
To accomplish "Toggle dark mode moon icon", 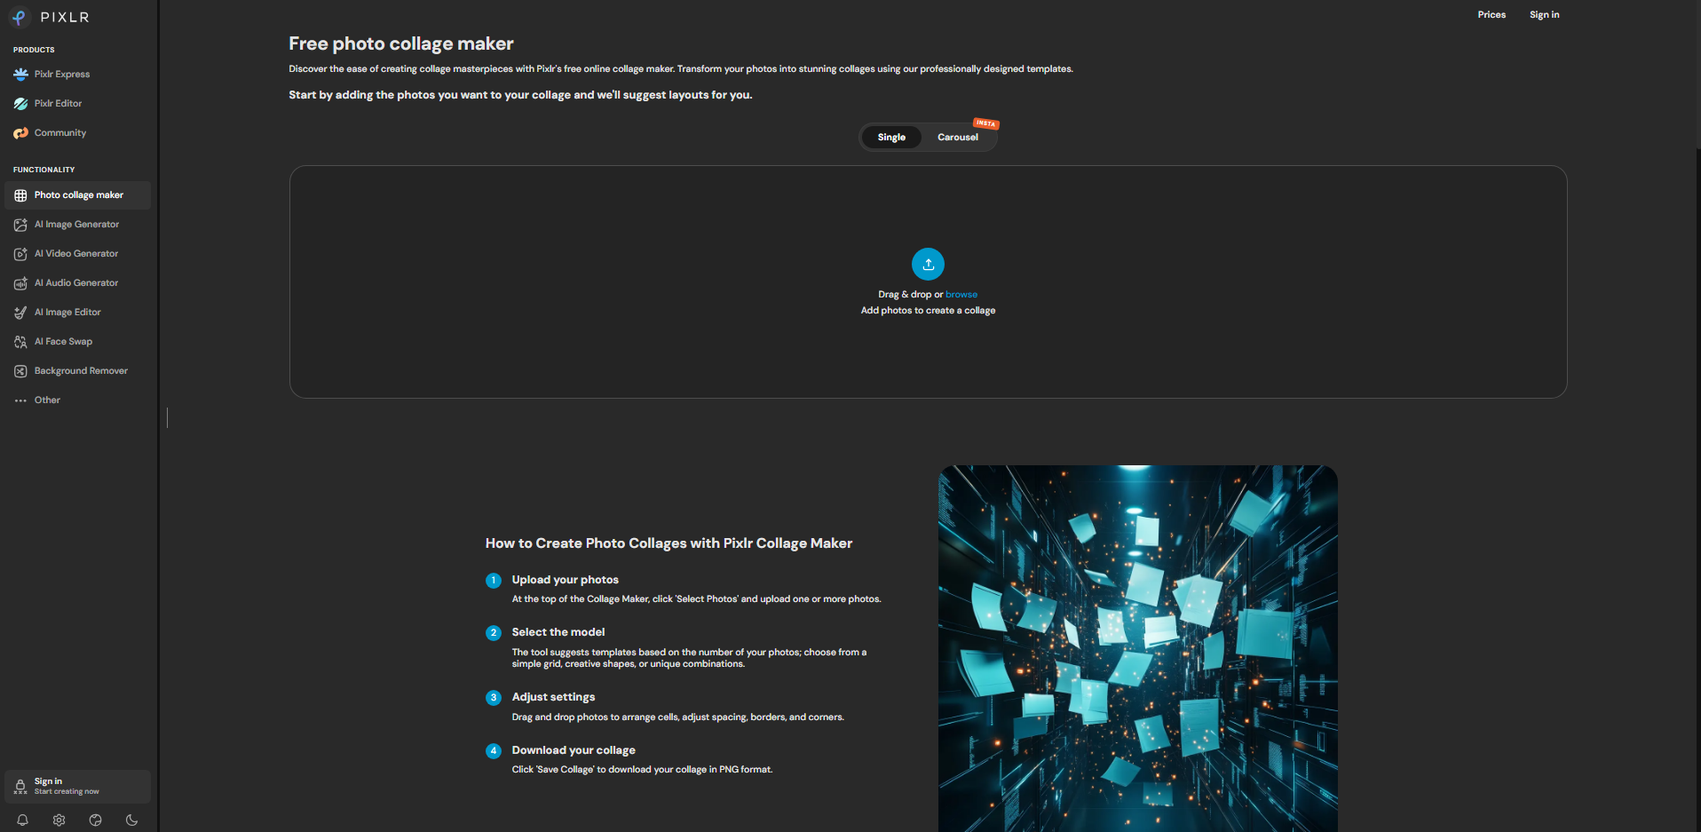I will coord(132,820).
